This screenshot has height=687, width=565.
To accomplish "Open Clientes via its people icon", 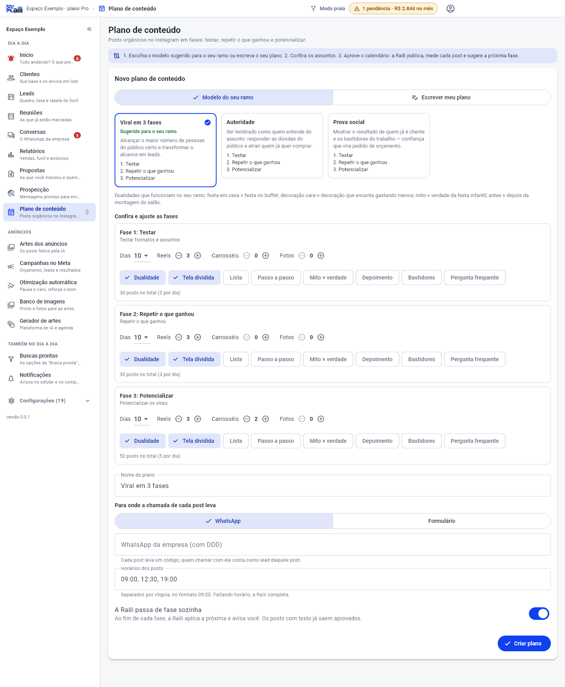I will (11, 78).
